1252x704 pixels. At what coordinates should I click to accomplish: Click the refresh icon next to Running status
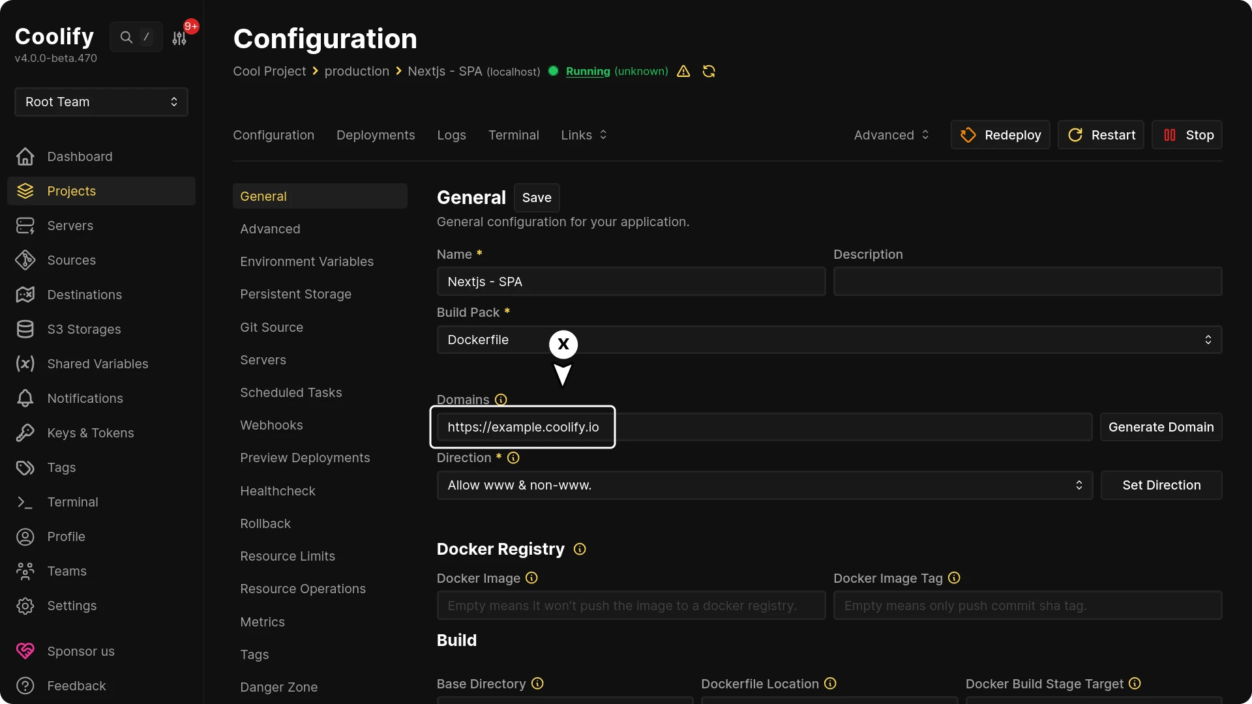(x=708, y=72)
